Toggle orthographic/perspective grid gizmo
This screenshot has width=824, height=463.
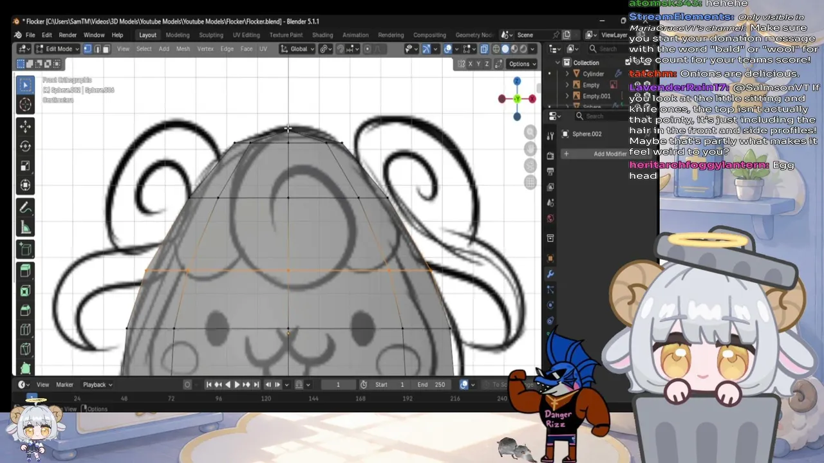(x=530, y=182)
